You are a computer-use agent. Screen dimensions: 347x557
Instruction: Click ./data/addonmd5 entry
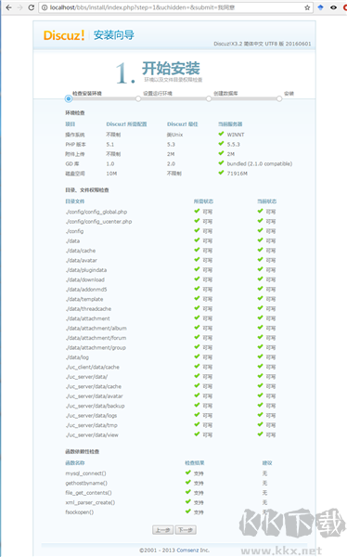point(86,289)
